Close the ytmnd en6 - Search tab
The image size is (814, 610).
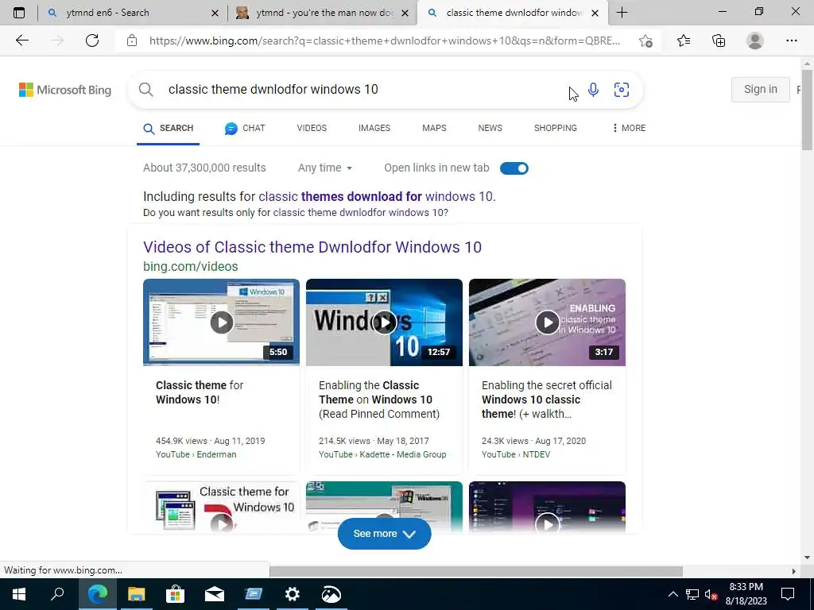click(x=215, y=13)
